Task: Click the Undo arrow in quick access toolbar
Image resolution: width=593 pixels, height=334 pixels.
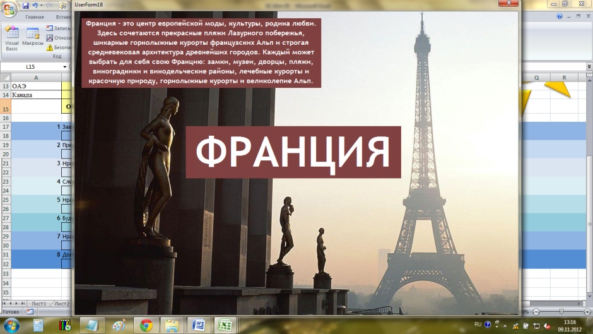Action: pyautogui.click(x=35, y=5)
